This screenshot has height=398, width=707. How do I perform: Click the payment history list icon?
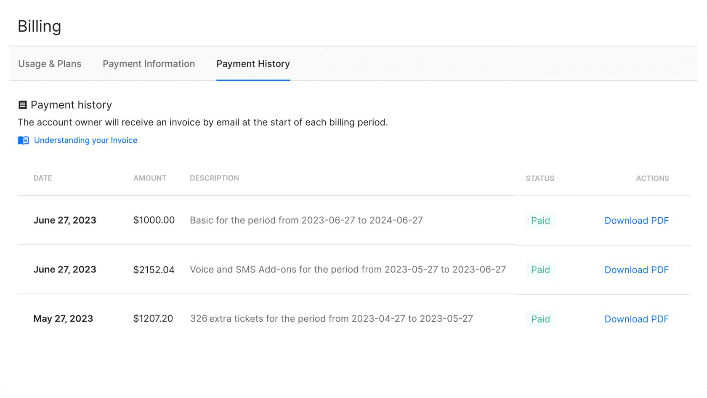click(x=23, y=104)
